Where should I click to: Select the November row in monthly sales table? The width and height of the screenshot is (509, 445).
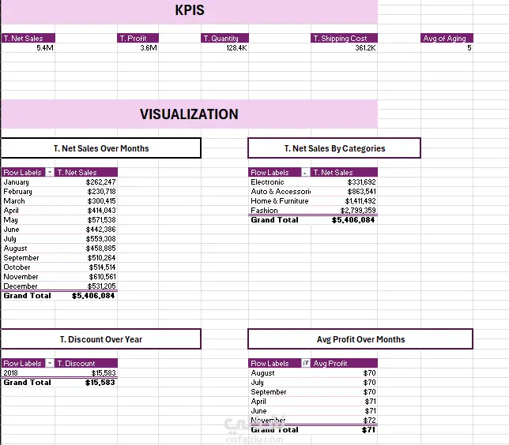click(28, 276)
